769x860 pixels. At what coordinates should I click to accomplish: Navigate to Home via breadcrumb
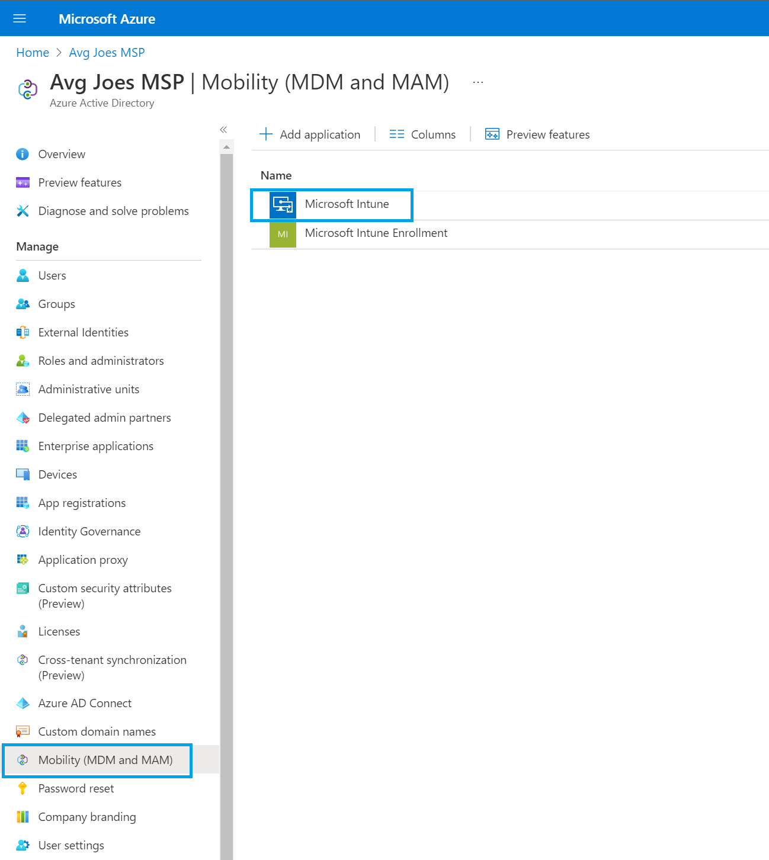click(33, 52)
